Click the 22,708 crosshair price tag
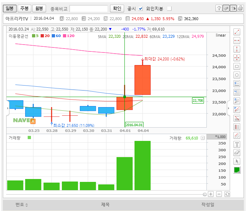 point(198,101)
